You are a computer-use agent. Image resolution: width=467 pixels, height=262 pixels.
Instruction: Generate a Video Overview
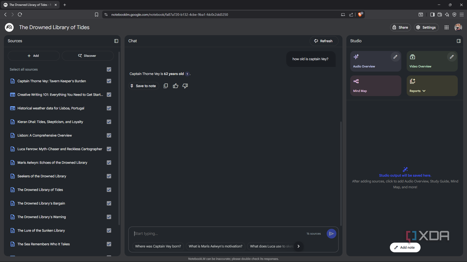(432, 61)
